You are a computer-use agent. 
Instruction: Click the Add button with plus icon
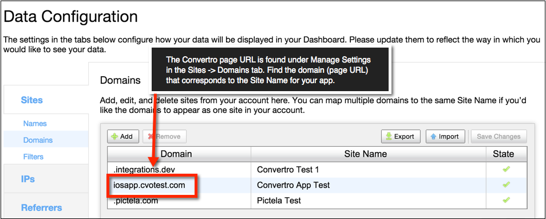(x=123, y=136)
